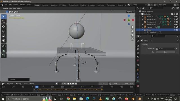
Task: Switch to the Modeling workspace tab
Action: coord(45,5)
